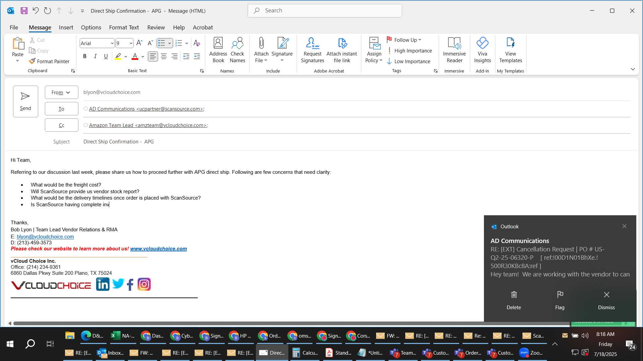Click the Search box in the title bar
This screenshot has height=361, width=643.
click(x=325, y=11)
